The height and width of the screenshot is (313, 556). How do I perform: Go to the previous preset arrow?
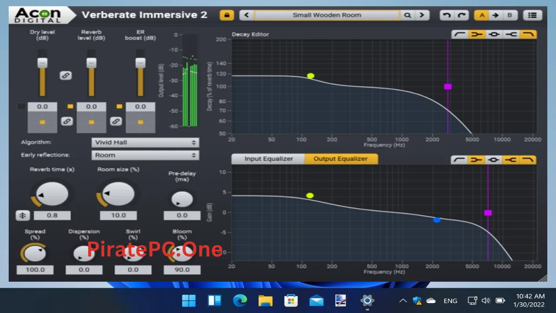[247, 15]
